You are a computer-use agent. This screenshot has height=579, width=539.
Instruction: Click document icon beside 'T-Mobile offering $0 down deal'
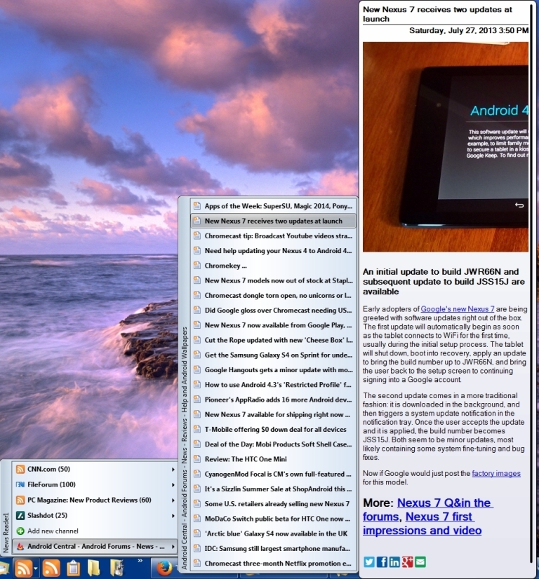pos(197,429)
